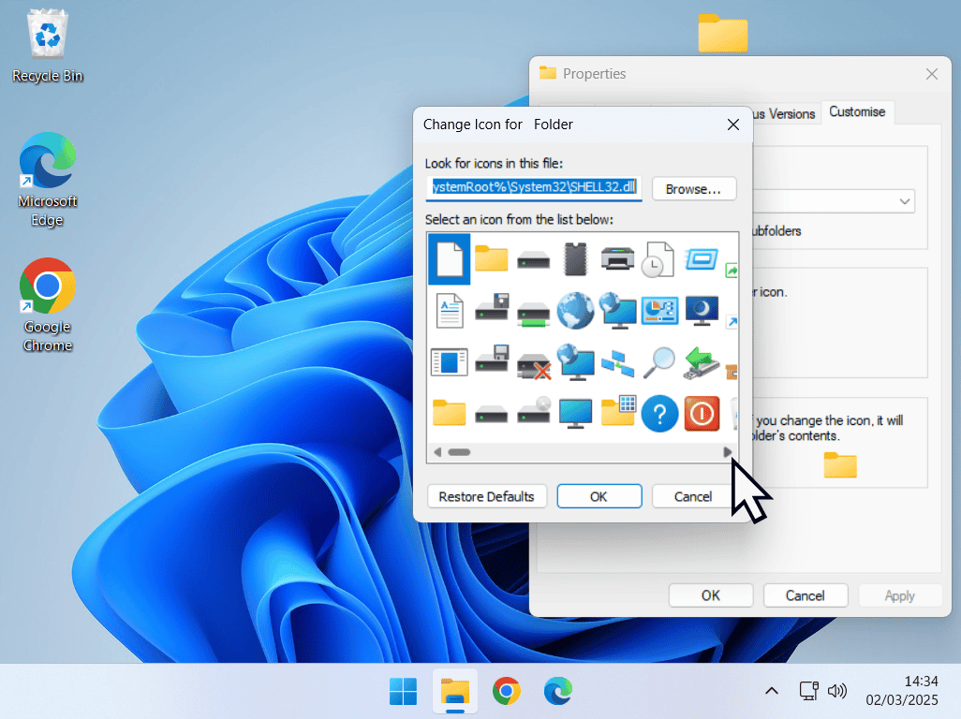Select the red power button icon
This screenshot has width=961, height=719.
tap(702, 413)
